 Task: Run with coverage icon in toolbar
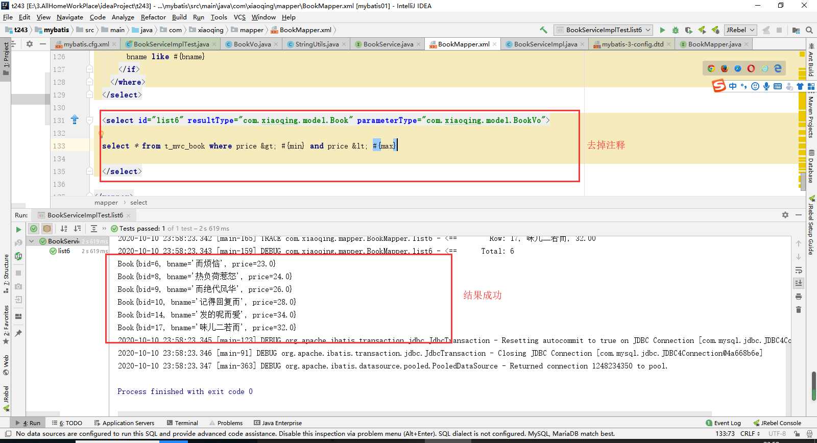coord(689,30)
